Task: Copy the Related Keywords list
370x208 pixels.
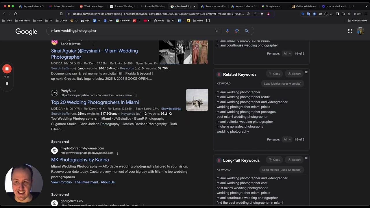Action: click(274, 74)
